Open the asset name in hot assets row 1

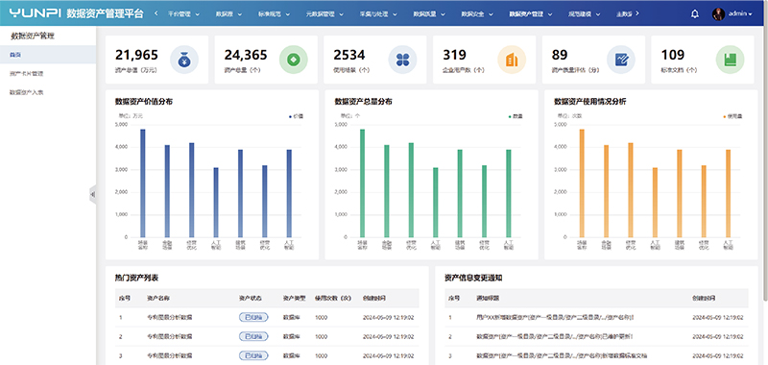pos(170,317)
